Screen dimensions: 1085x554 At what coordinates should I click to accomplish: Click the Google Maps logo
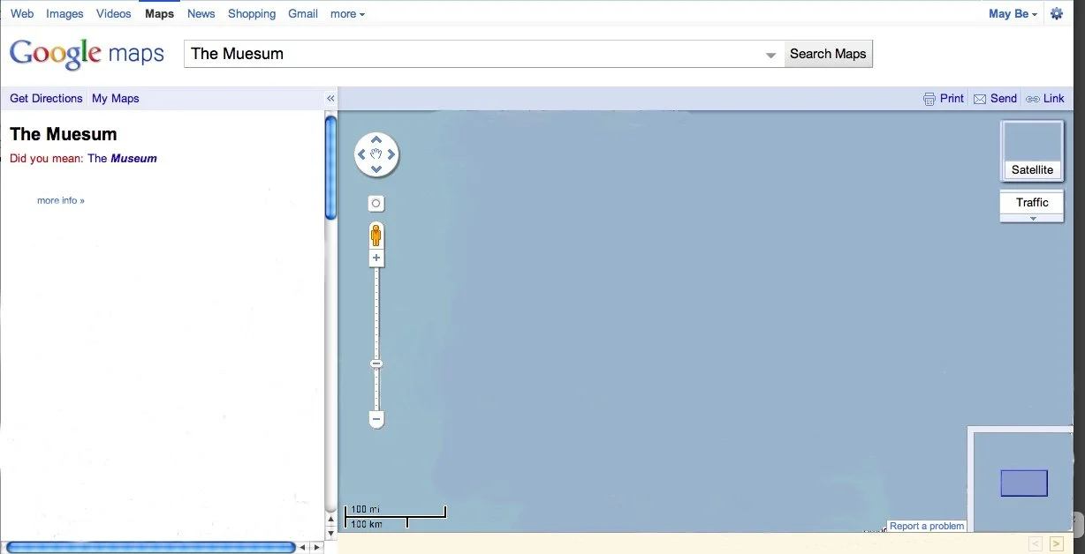pyautogui.click(x=87, y=53)
